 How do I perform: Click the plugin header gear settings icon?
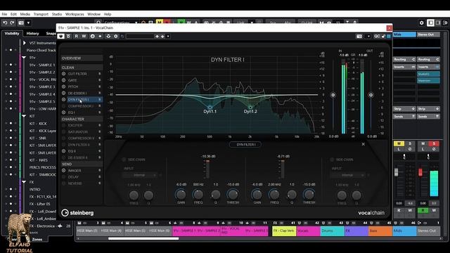coord(115,36)
